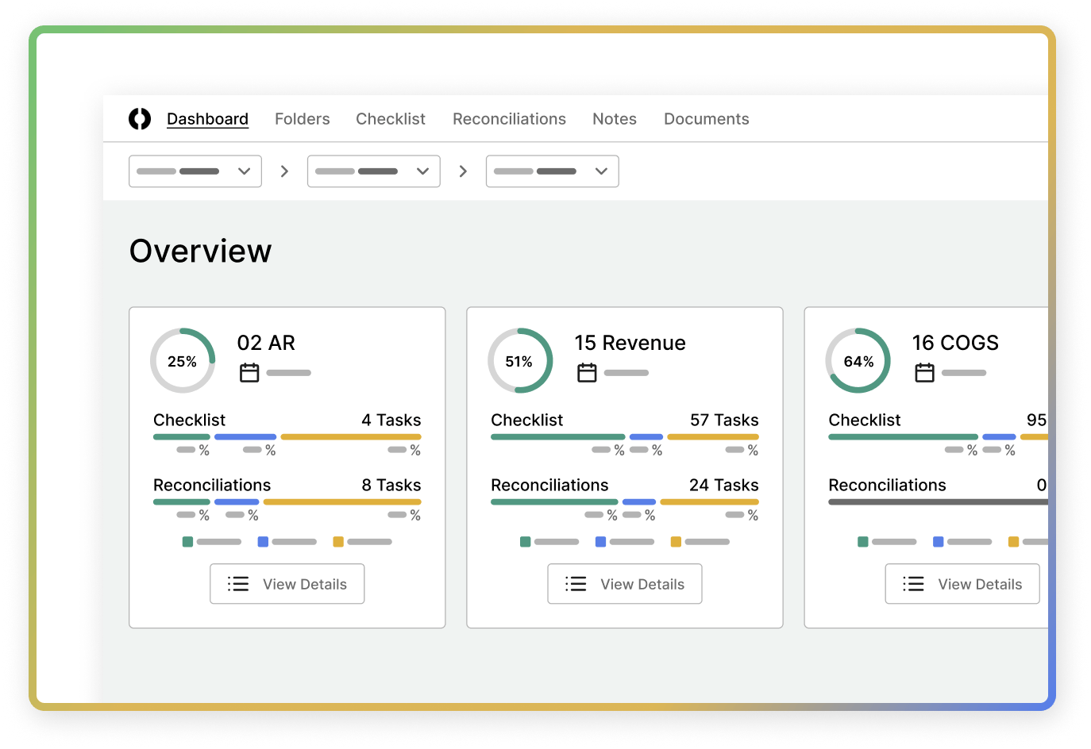The image size is (1091, 749).
Task: Click the 25% progress ring on 02 AR
Action: pos(183,361)
